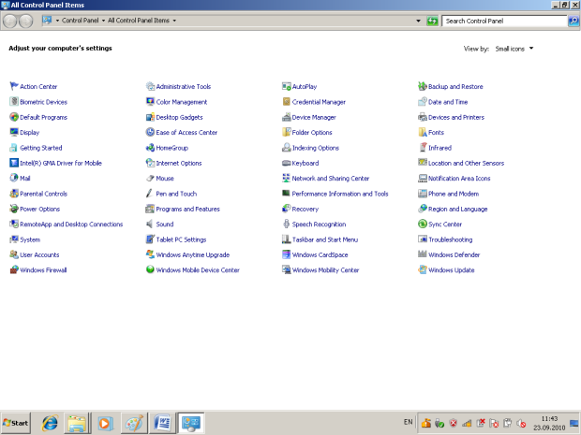Viewport: 581px width, 435px height.
Task: Click the Fonts folder icon
Action: coord(423,132)
